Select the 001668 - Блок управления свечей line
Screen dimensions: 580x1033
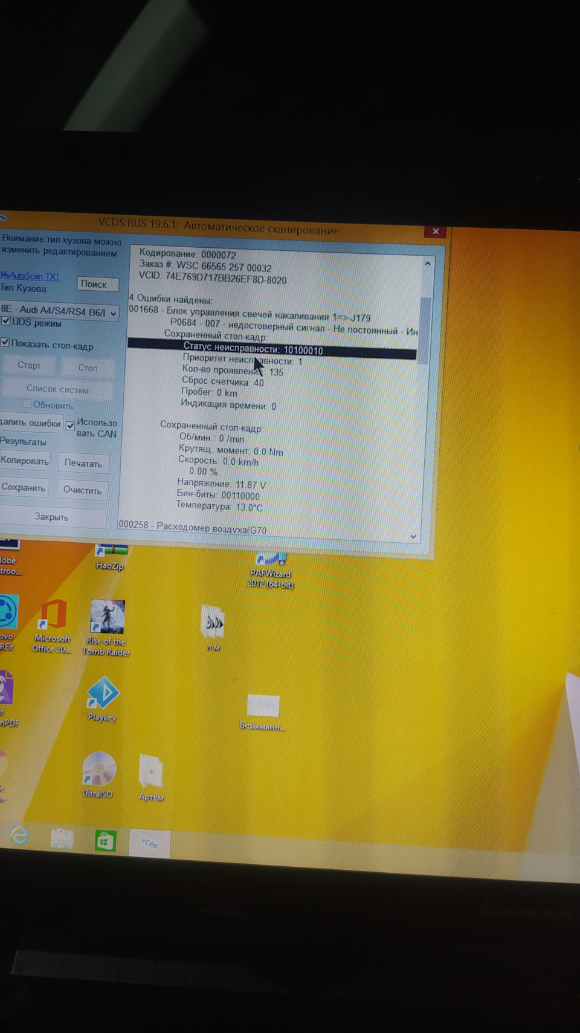click(250, 313)
